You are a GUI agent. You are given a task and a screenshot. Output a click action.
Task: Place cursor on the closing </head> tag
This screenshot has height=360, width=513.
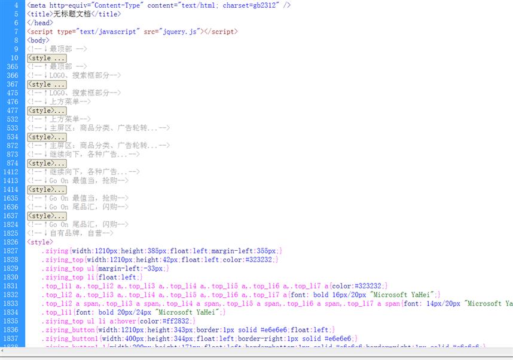coord(40,23)
